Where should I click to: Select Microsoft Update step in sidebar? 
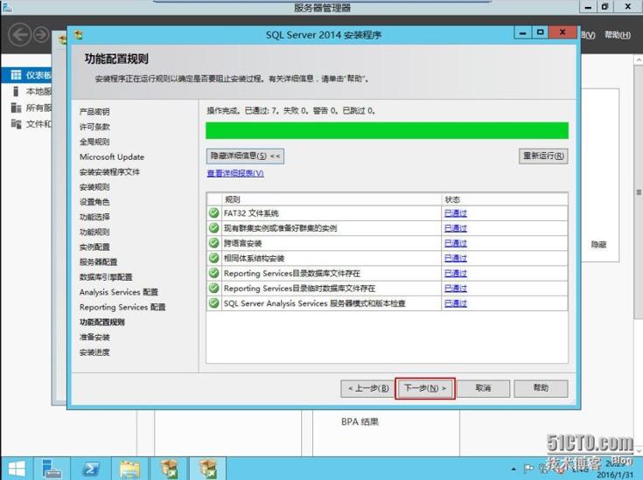point(112,157)
